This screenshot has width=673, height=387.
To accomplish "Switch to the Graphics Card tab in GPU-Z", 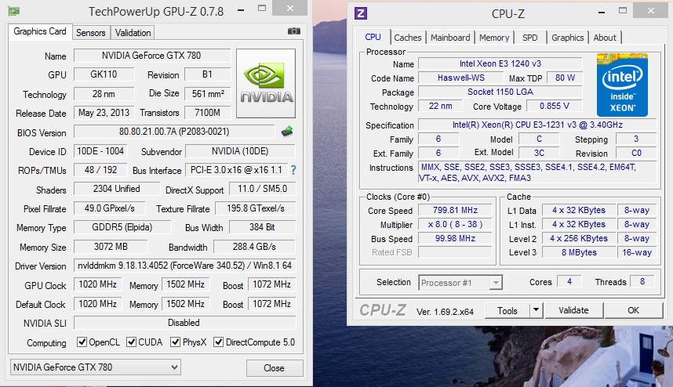I will pos(40,31).
